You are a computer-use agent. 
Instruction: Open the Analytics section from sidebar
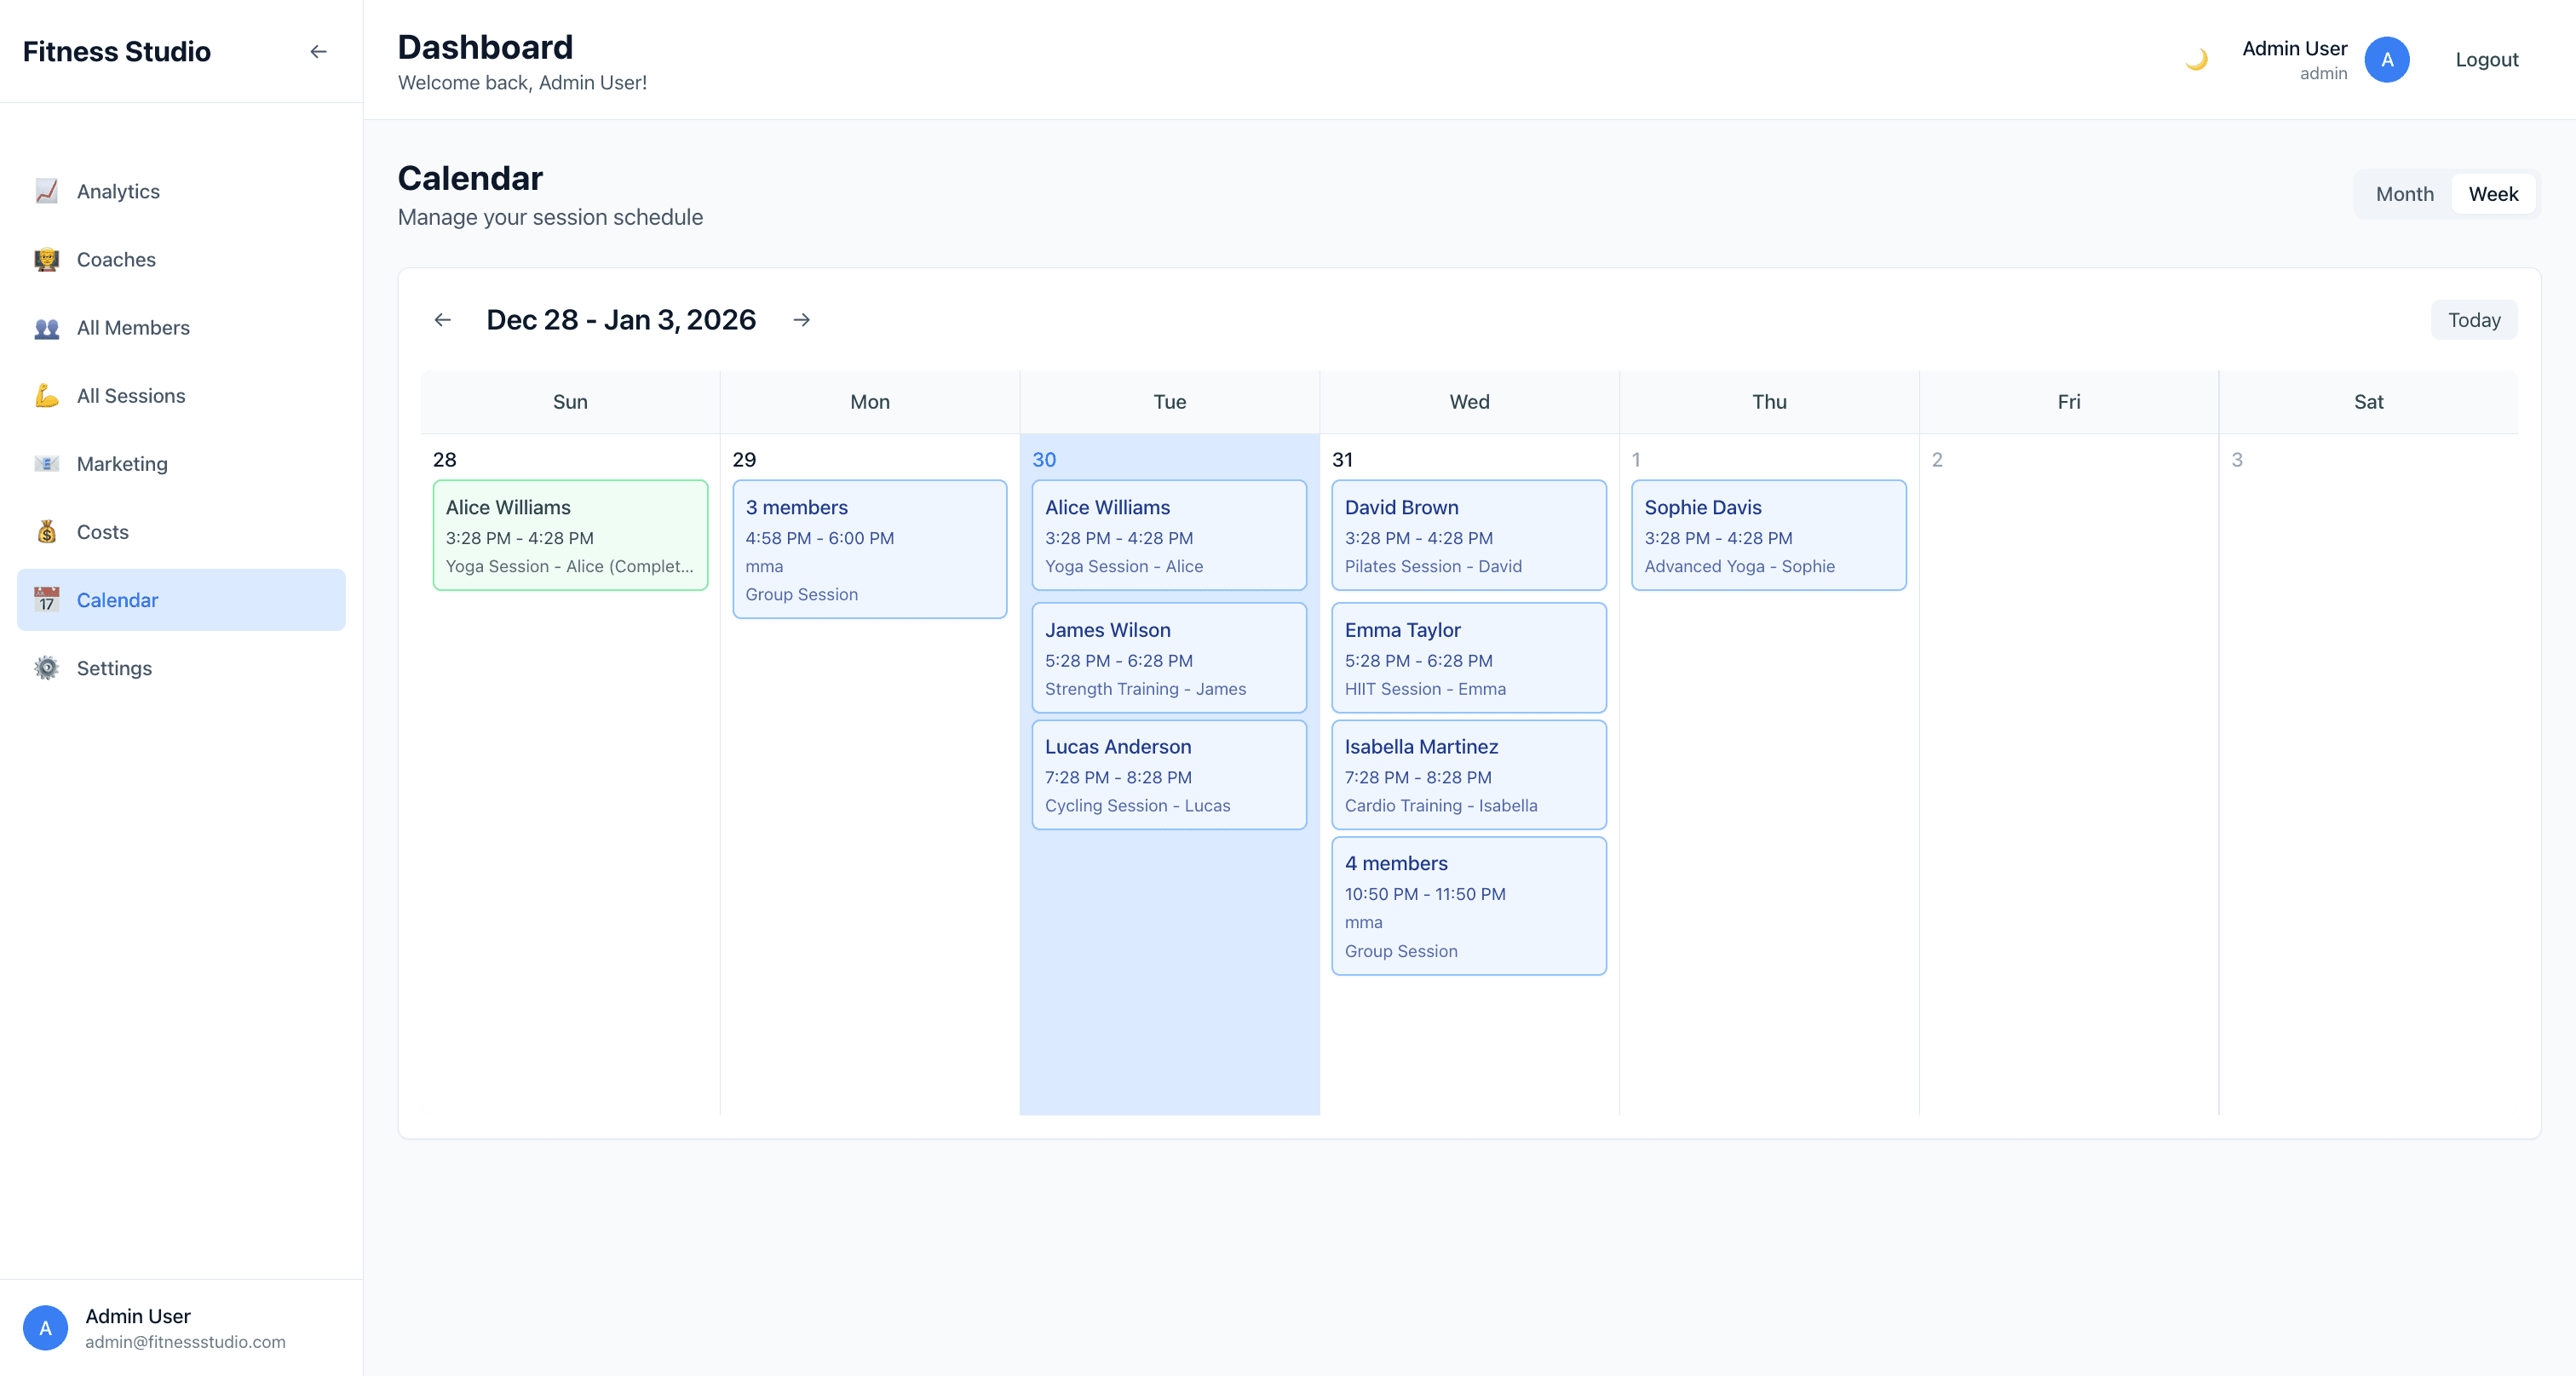118,191
